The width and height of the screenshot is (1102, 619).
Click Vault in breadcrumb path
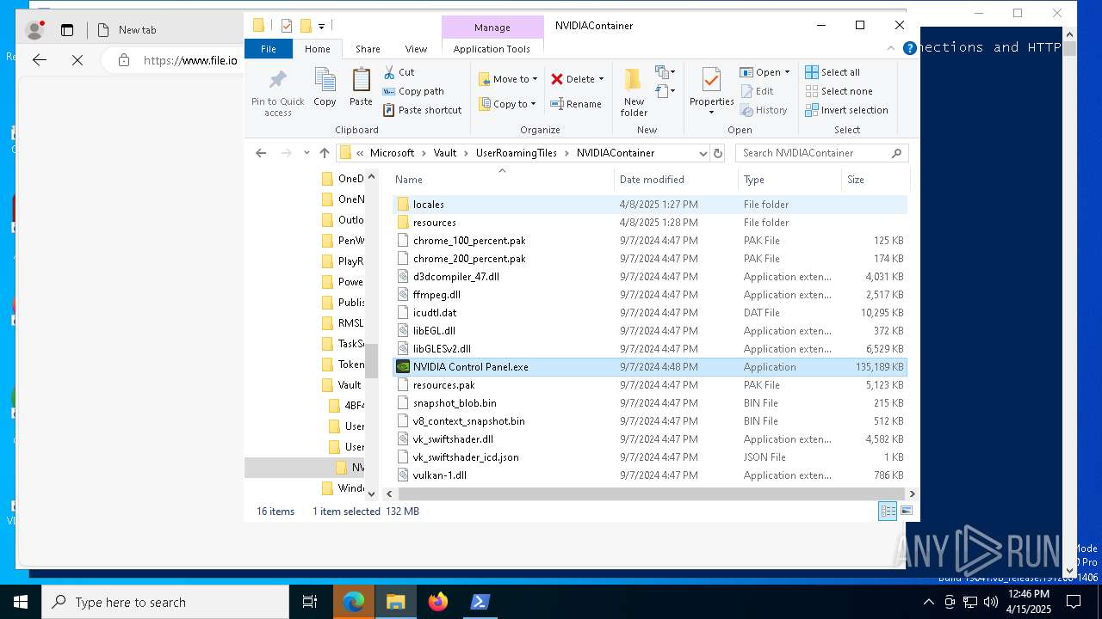(445, 153)
